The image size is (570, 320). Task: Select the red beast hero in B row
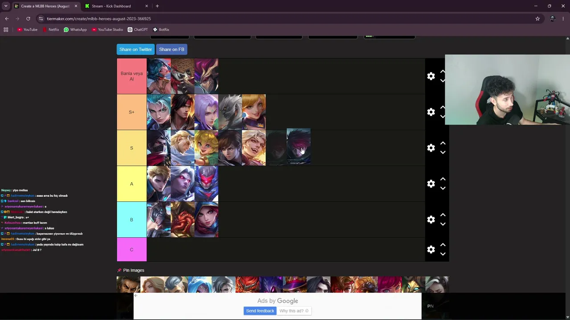click(x=183, y=220)
